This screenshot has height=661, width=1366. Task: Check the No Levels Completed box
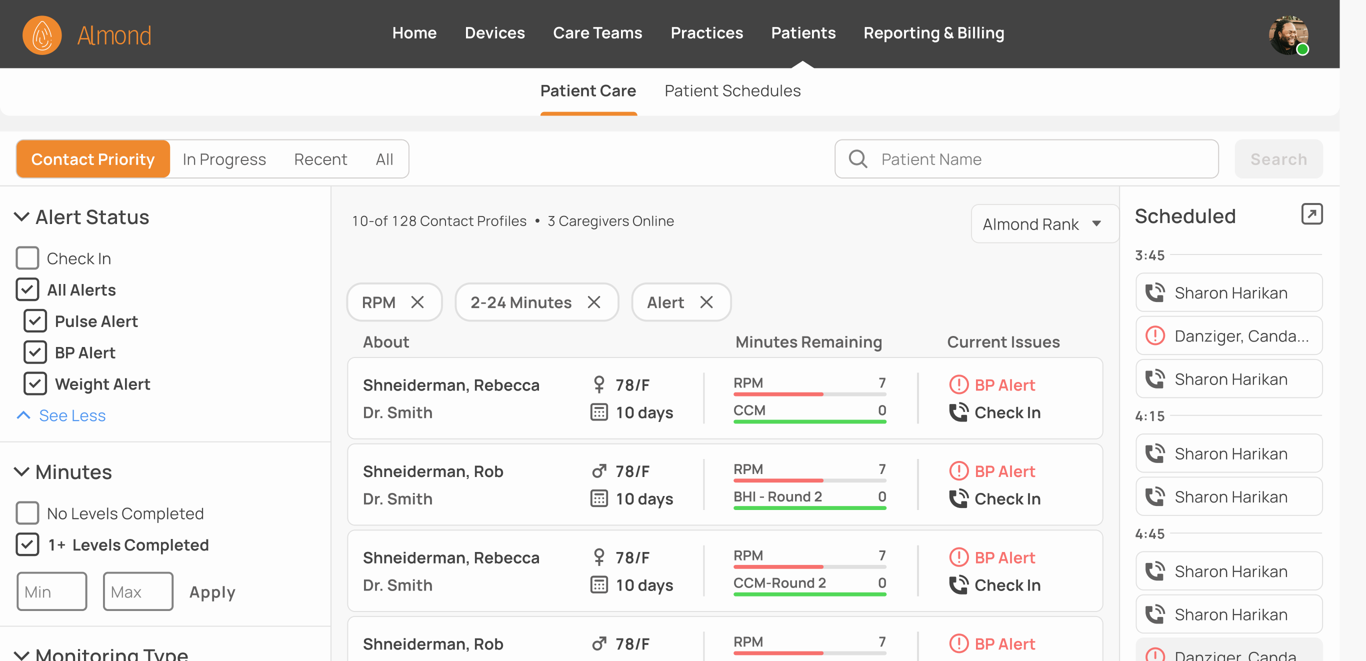[x=27, y=513]
